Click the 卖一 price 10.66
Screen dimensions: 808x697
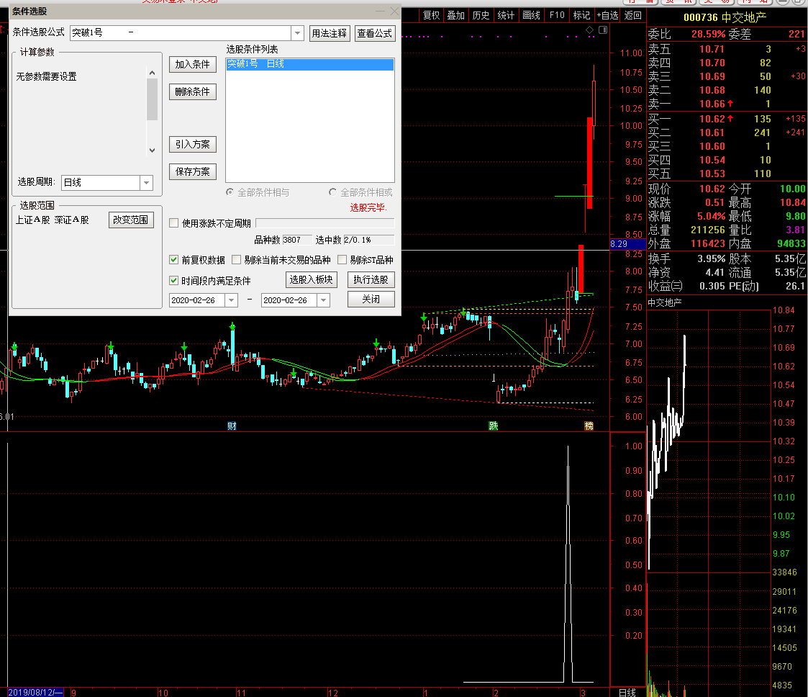click(712, 104)
